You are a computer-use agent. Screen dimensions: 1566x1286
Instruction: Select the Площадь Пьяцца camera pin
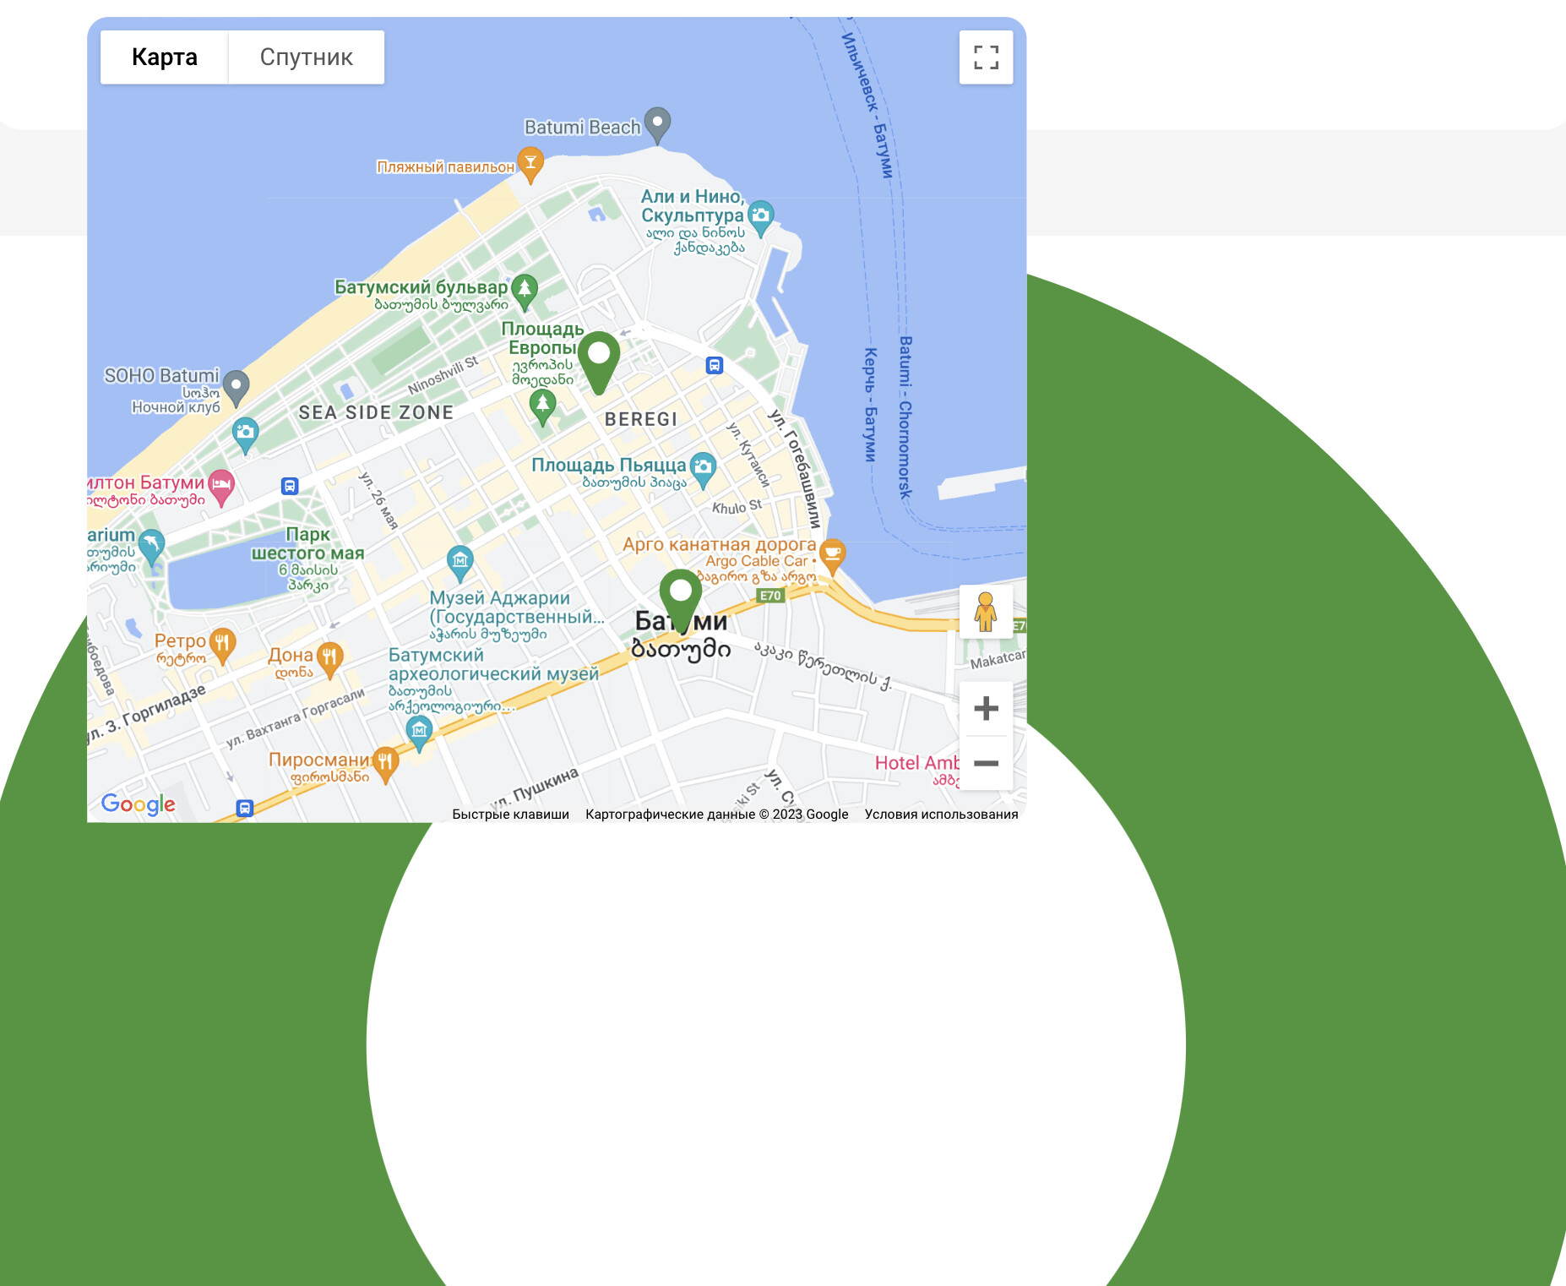(x=703, y=470)
